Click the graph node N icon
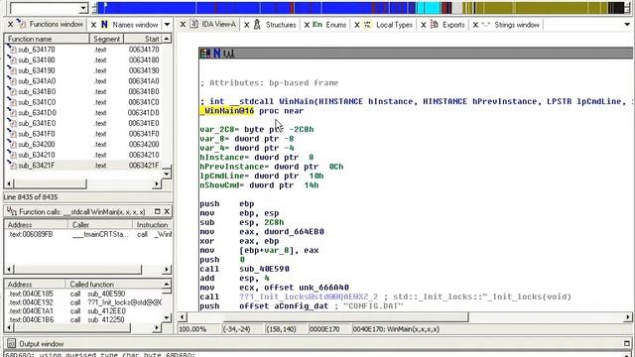 click(x=216, y=53)
